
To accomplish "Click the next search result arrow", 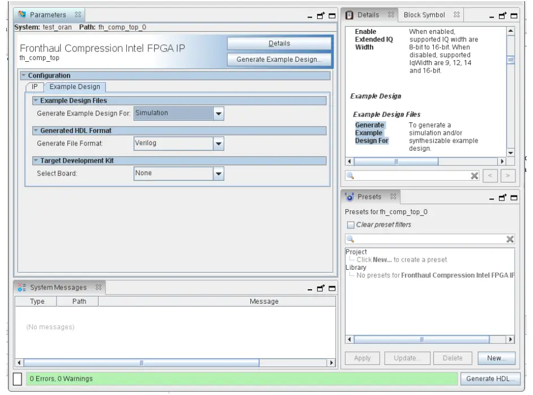I will 508,175.
